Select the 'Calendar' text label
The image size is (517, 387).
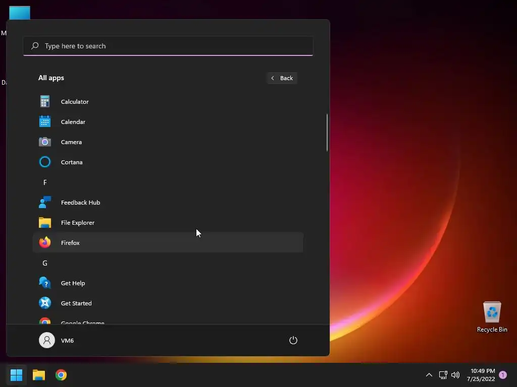tap(73, 122)
